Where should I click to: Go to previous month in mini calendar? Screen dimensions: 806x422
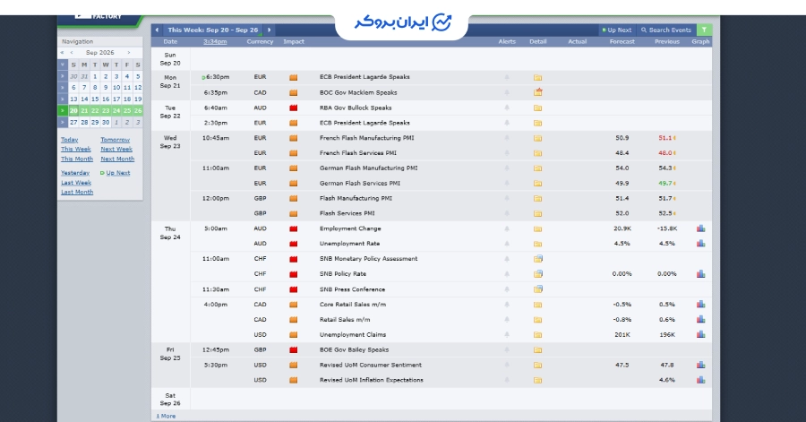[x=72, y=53]
